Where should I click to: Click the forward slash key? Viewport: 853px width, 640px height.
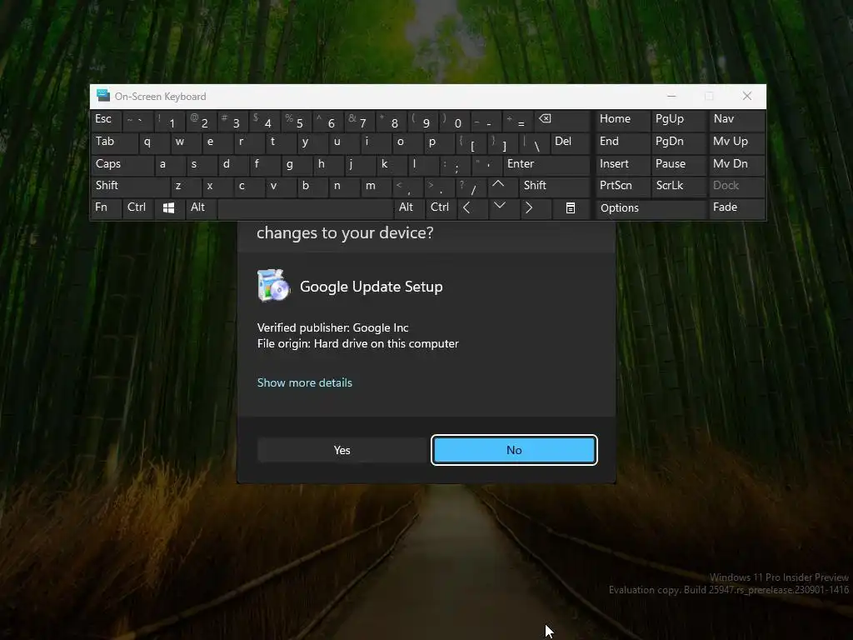pyautogui.click(x=471, y=186)
